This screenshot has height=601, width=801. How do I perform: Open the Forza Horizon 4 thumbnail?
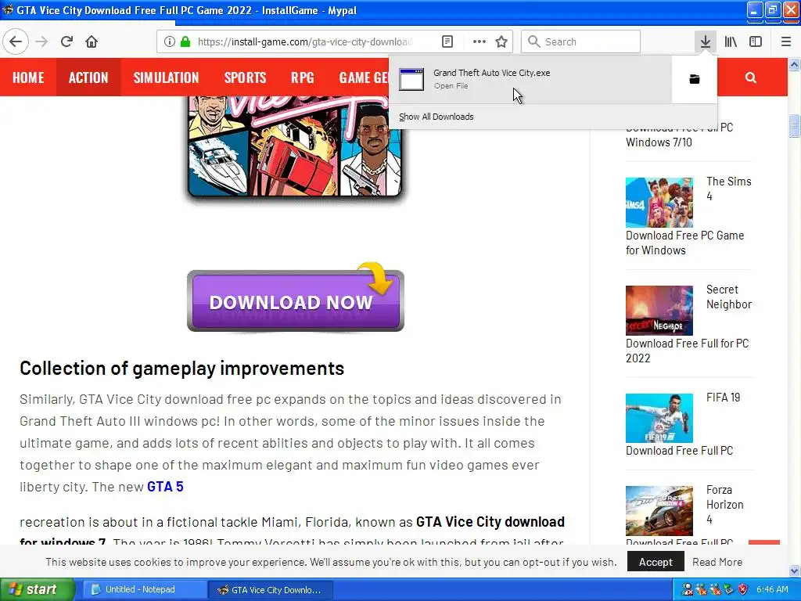click(659, 510)
